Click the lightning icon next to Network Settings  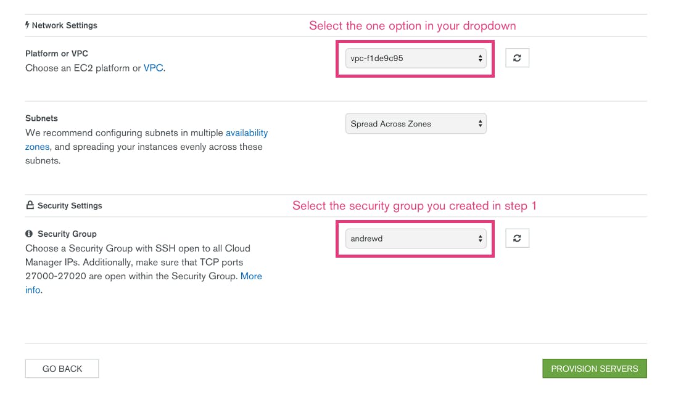27,25
